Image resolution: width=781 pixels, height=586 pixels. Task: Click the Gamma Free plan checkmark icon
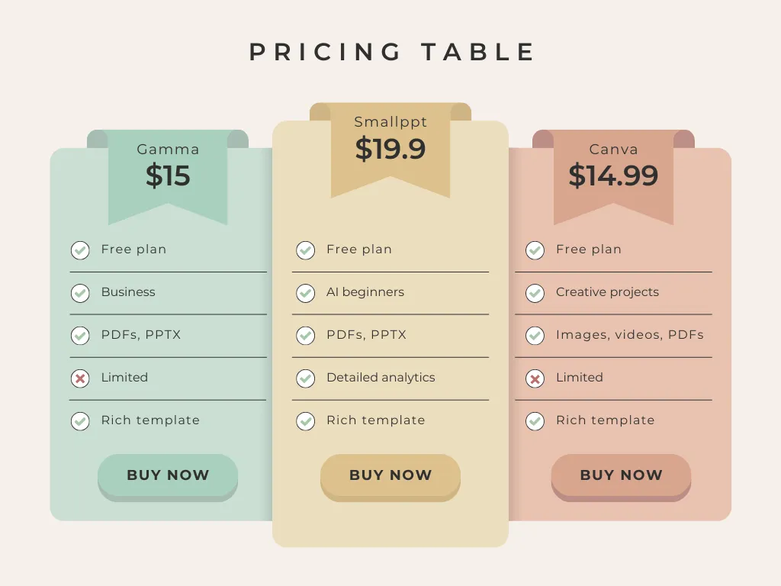click(x=80, y=250)
